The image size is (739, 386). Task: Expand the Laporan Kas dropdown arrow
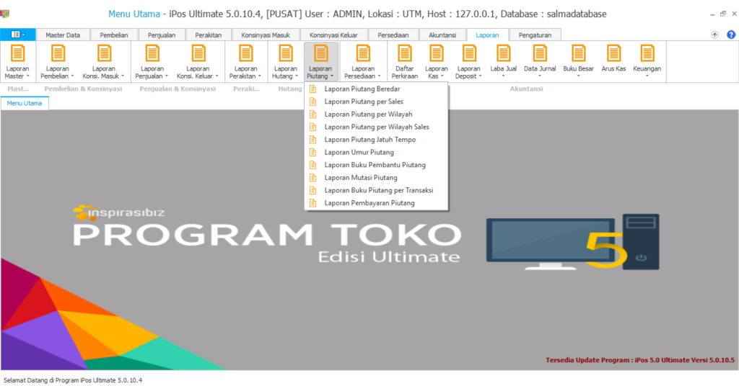pos(442,76)
